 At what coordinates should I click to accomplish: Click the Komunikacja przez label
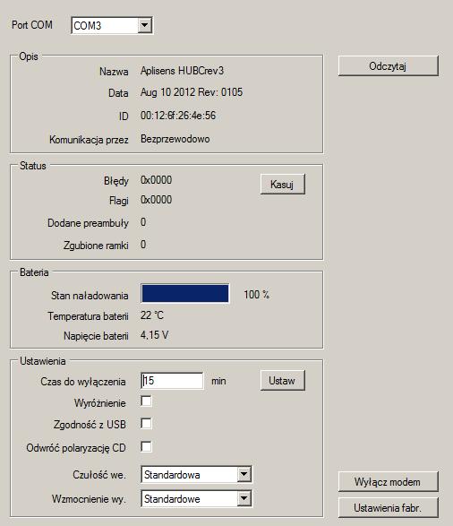point(89,140)
